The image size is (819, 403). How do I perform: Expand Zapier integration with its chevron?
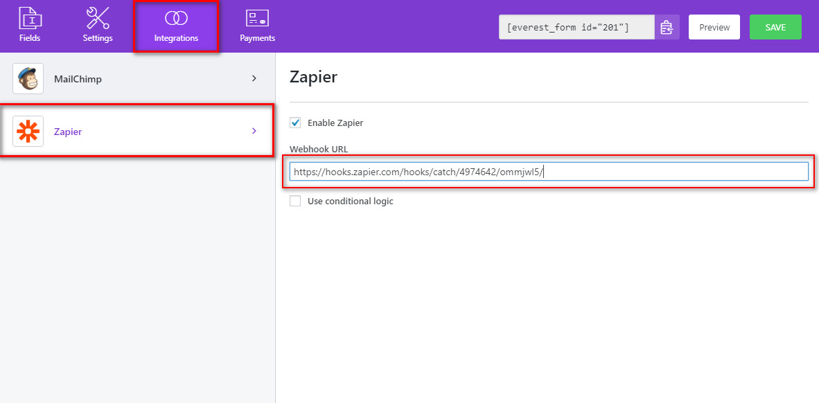(x=254, y=131)
